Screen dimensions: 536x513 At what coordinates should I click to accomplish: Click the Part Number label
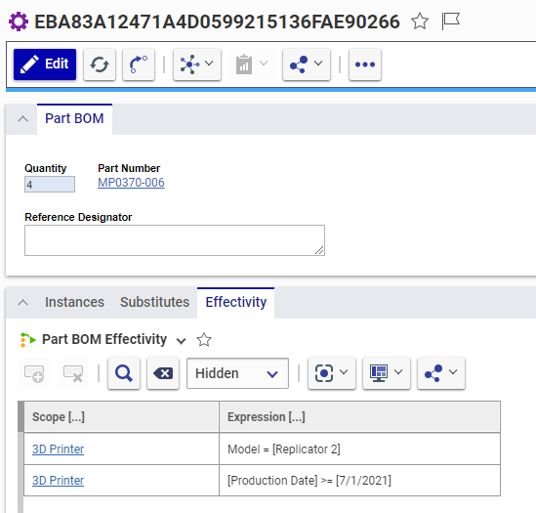tap(129, 168)
